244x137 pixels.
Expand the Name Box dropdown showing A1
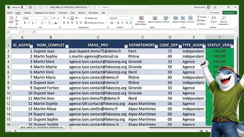tap(20, 32)
